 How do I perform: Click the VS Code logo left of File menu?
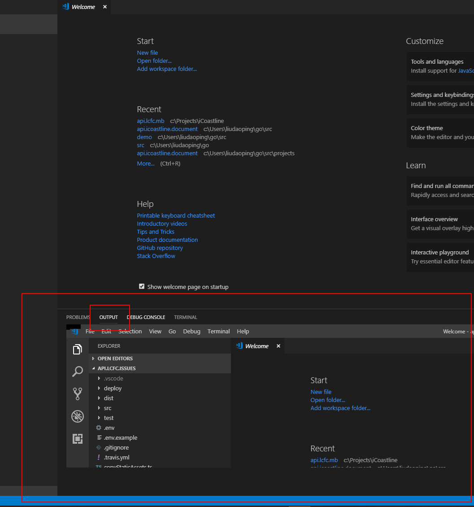[x=74, y=331]
